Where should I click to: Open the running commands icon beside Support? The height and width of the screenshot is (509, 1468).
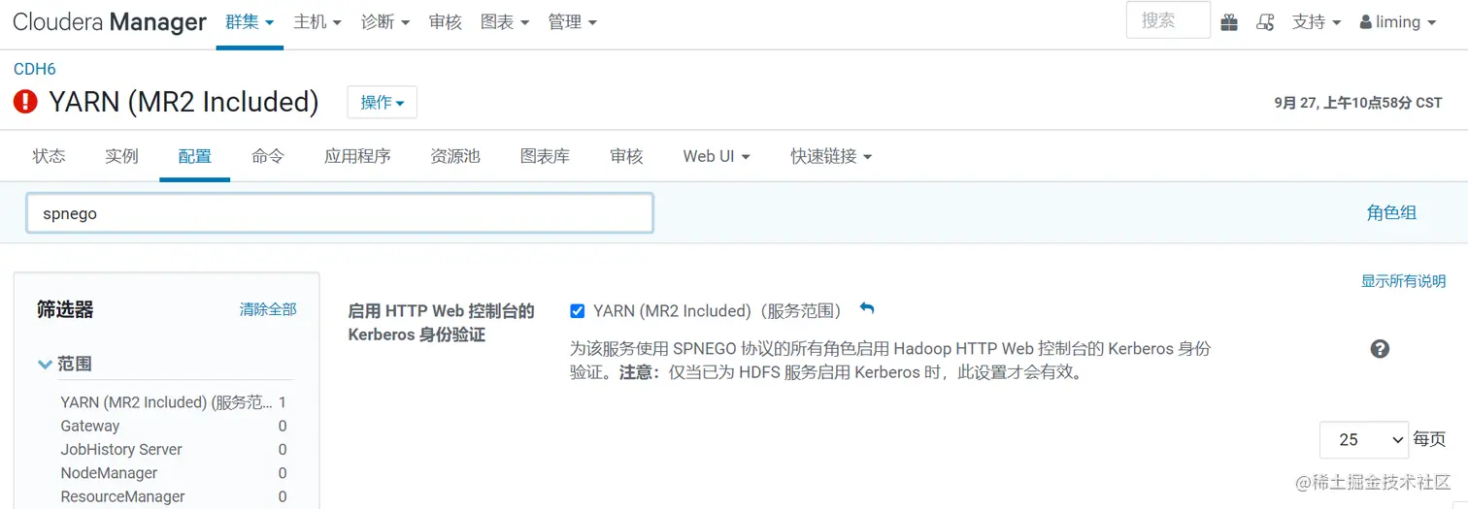(x=1265, y=22)
